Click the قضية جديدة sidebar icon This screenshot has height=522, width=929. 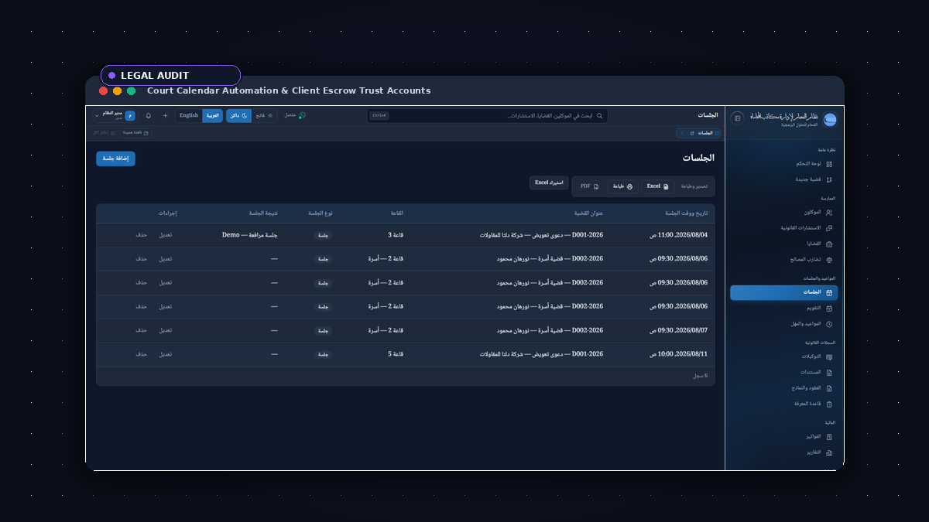pyautogui.click(x=829, y=179)
